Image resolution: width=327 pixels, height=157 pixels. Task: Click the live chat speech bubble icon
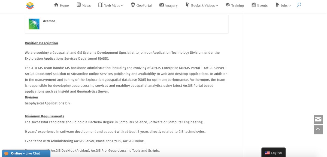click(6, 153)
